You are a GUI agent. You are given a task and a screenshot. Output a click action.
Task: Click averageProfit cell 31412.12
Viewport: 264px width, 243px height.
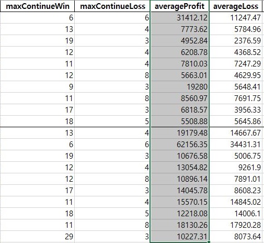click(179, 18)
